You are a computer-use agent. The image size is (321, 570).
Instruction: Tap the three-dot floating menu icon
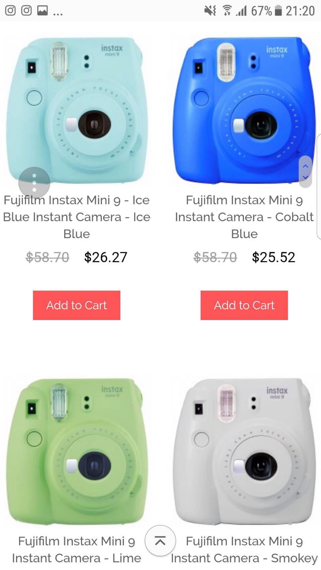tap(34, 183)
